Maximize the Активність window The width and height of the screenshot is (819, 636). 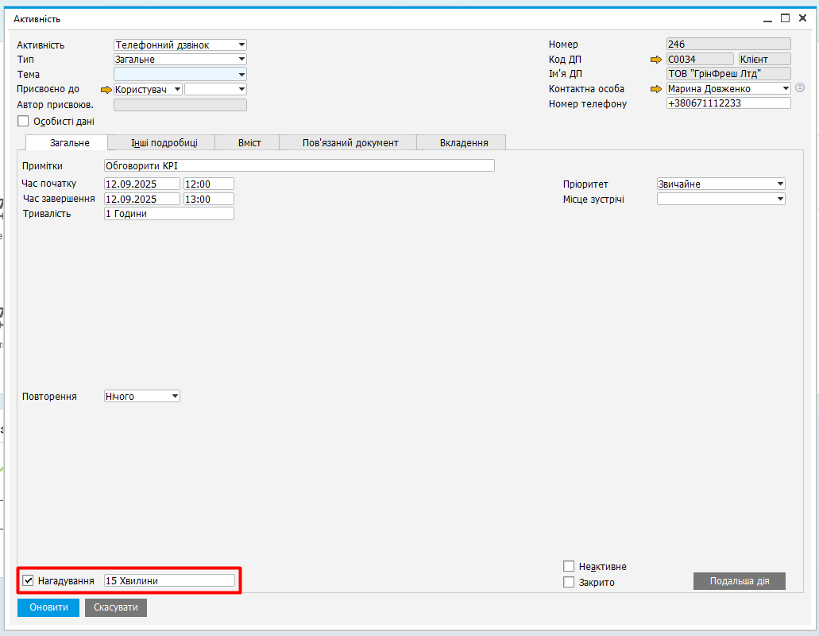[785, 18]
